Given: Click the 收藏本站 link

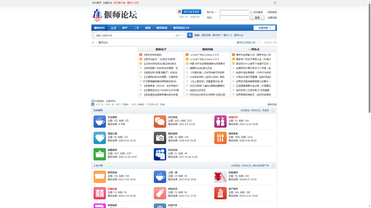Looking at the screenshot, I should coord(107,3).
